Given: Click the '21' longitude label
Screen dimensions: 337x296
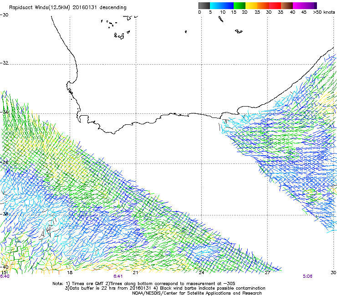Looking at the screenshot, I should (x=135, y=273).
